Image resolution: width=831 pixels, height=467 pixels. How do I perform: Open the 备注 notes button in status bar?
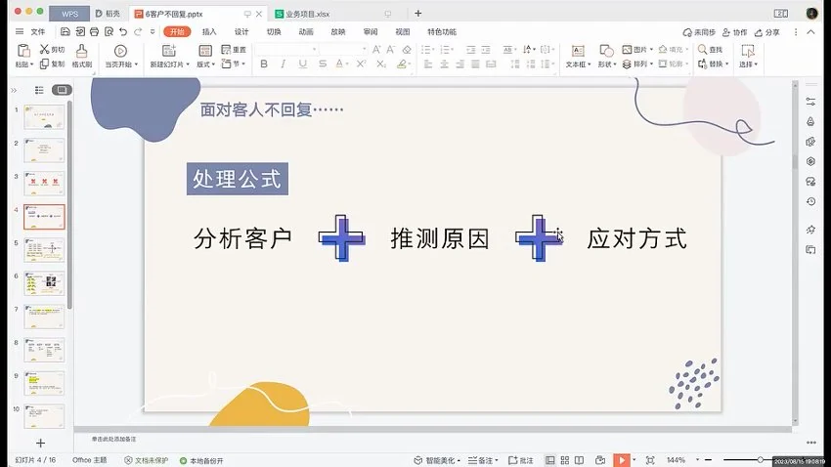(x=483, y=460)
